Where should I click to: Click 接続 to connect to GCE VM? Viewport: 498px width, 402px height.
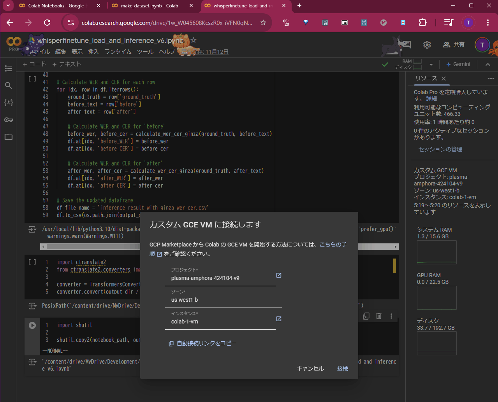click(343, 369)
